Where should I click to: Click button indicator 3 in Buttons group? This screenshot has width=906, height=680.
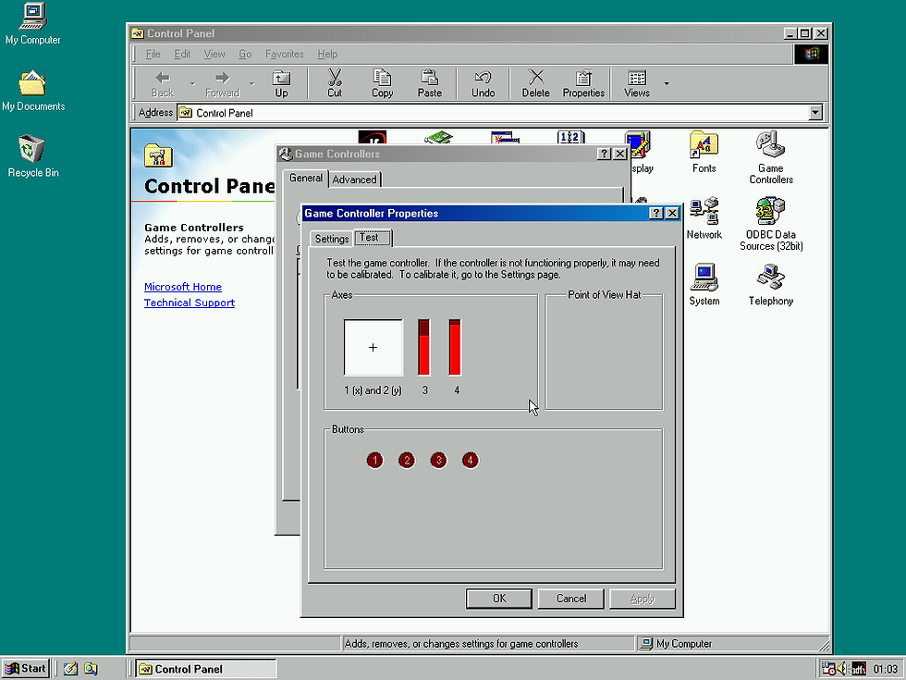pyautogui.click(x=438, y=461)
